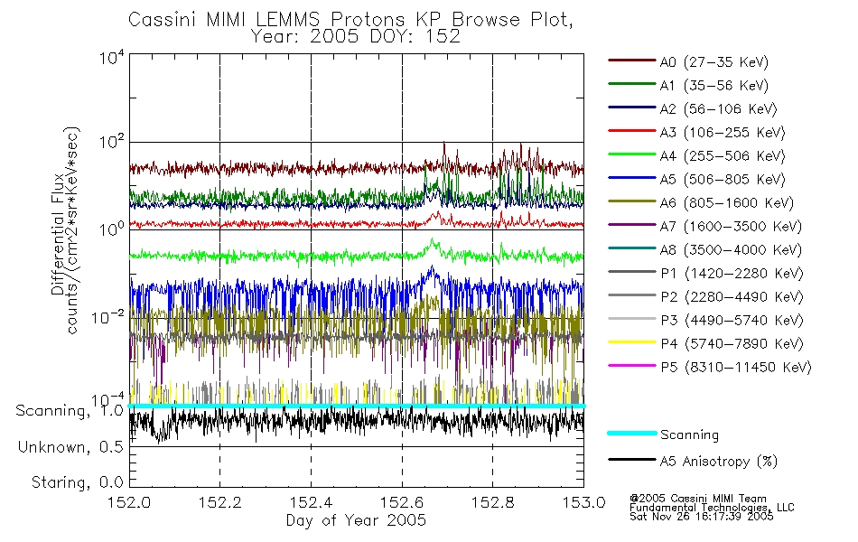Click the 10^4 y-axis tick label
858x542 pixels.
pos(111,58)
